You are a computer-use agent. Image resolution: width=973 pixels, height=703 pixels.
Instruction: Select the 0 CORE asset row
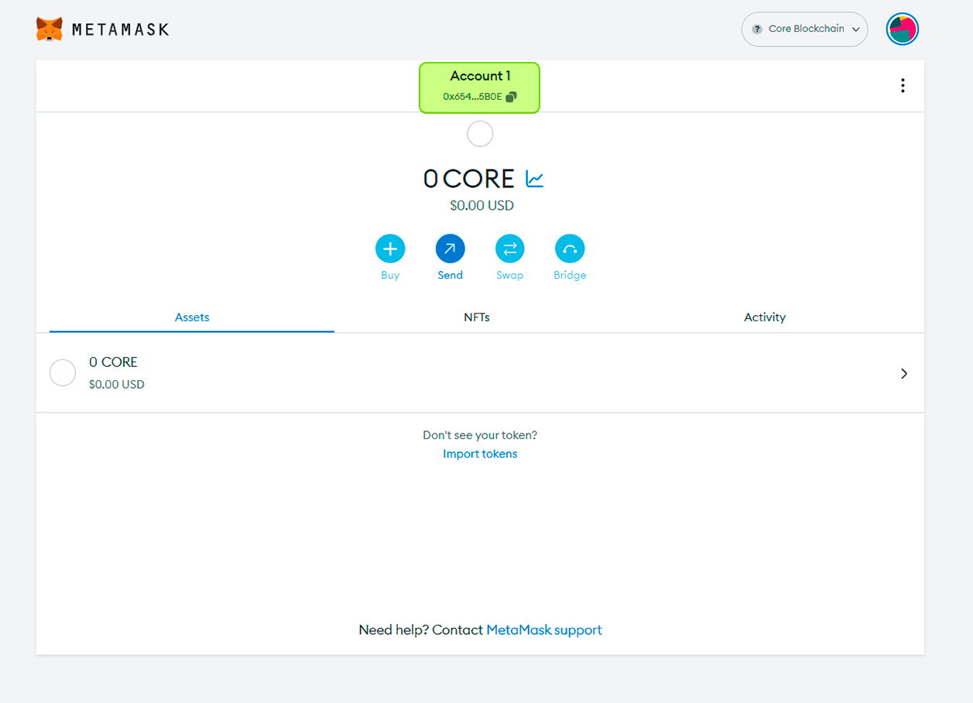pos(480,373)
